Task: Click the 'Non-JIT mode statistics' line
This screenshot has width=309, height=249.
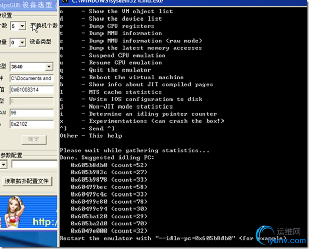Action: (x=116, y=106)
